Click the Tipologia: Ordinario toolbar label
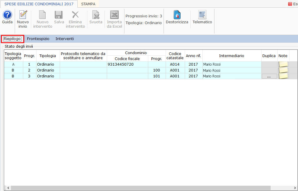This screenshot has height=191, width=298. 144,23
